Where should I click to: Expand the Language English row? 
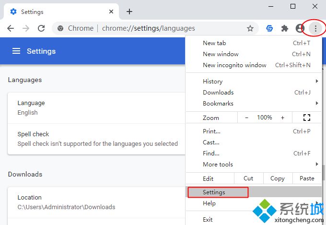(96, 108)
